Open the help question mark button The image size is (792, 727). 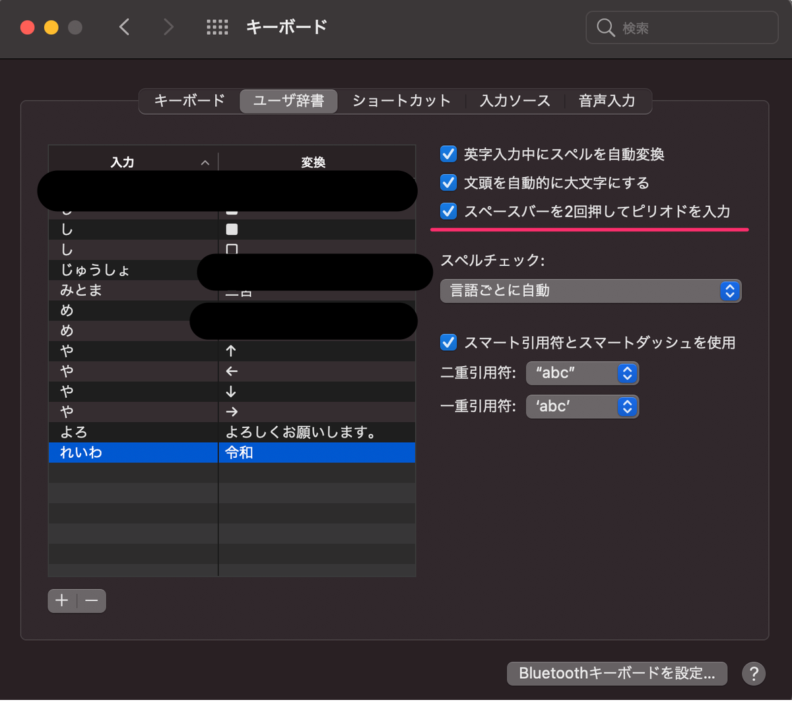[754, 674]
